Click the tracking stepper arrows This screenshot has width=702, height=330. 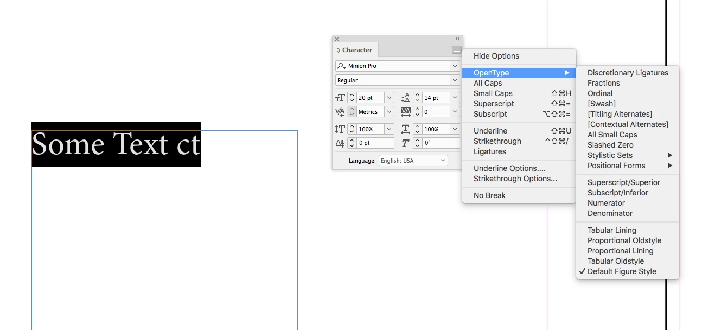tap(417, 112)
